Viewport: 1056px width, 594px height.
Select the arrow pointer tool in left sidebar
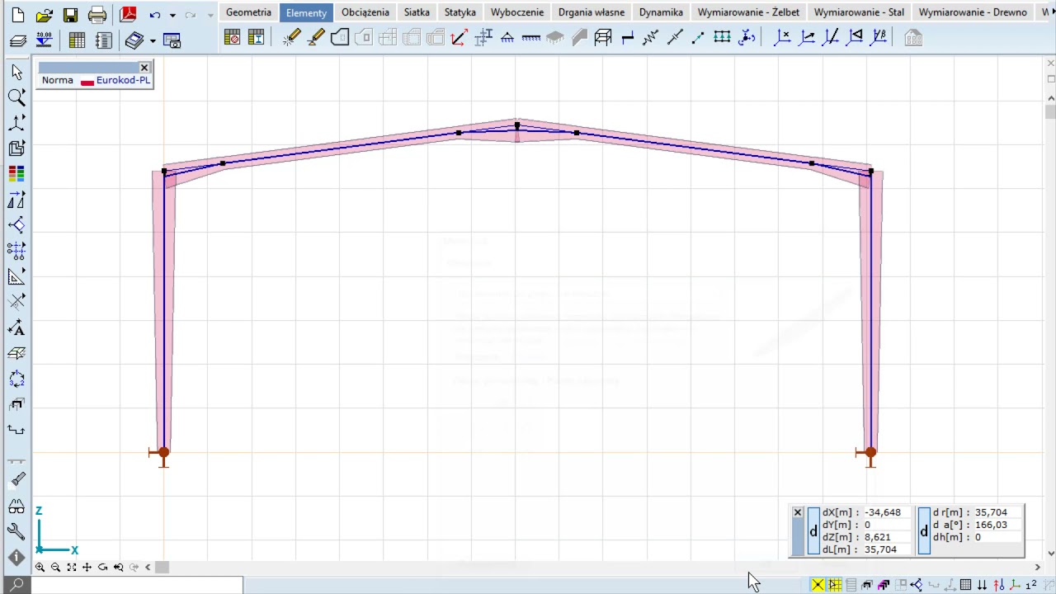[16, 72]
